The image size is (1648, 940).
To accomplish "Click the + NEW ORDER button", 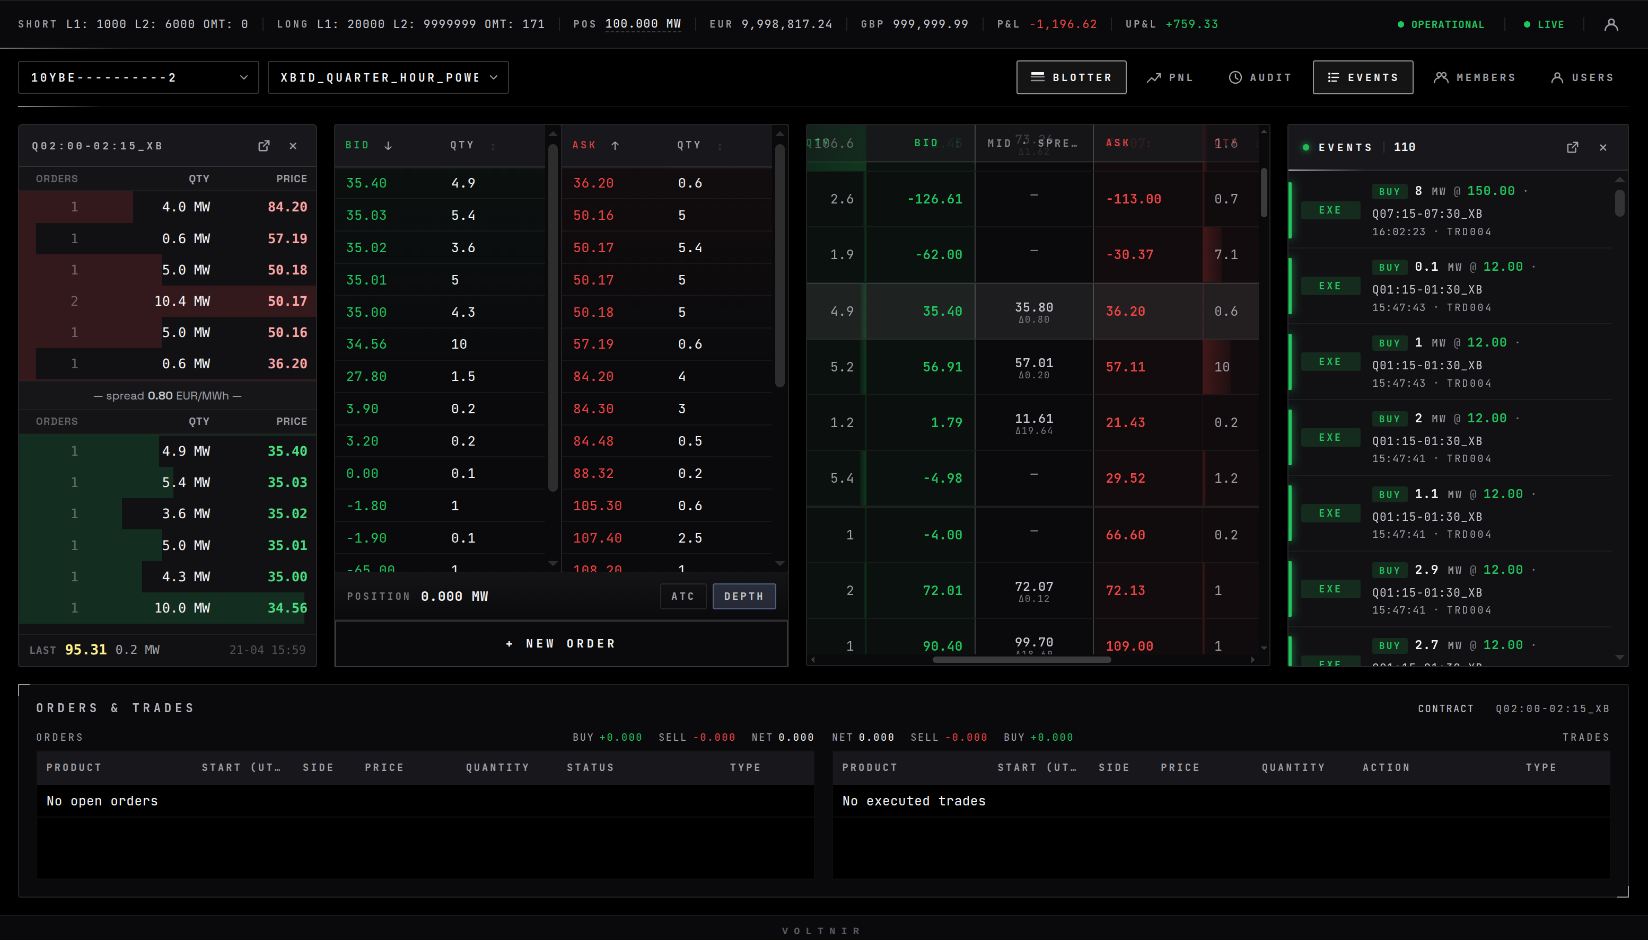I will pyautogui.click(x=560, y=643).
